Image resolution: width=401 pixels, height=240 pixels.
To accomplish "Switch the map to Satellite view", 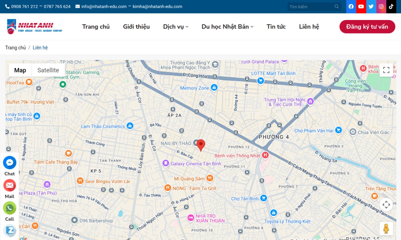I will 48,70.
